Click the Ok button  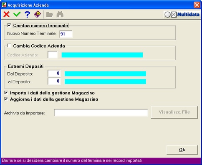182,150
